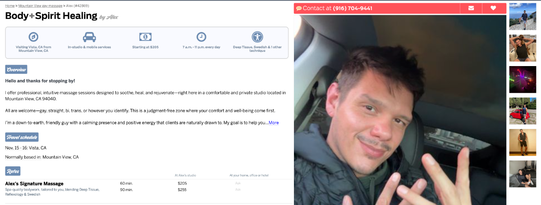Open first thumbnail with mountain backdrop
Viewport: 541px width, 205px height.
pyautogui.click(x=523, y=17)
